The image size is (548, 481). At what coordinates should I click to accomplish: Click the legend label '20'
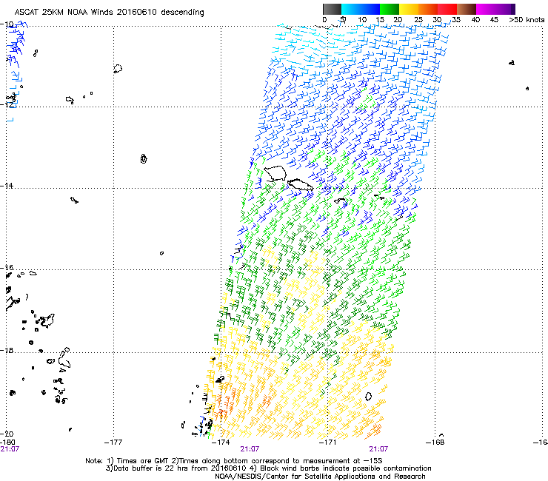pyautogui.click(x=398, y=20)
